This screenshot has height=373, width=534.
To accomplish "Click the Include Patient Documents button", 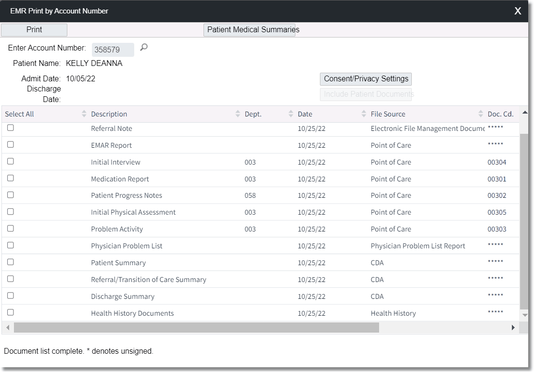I will click(366, 94).
